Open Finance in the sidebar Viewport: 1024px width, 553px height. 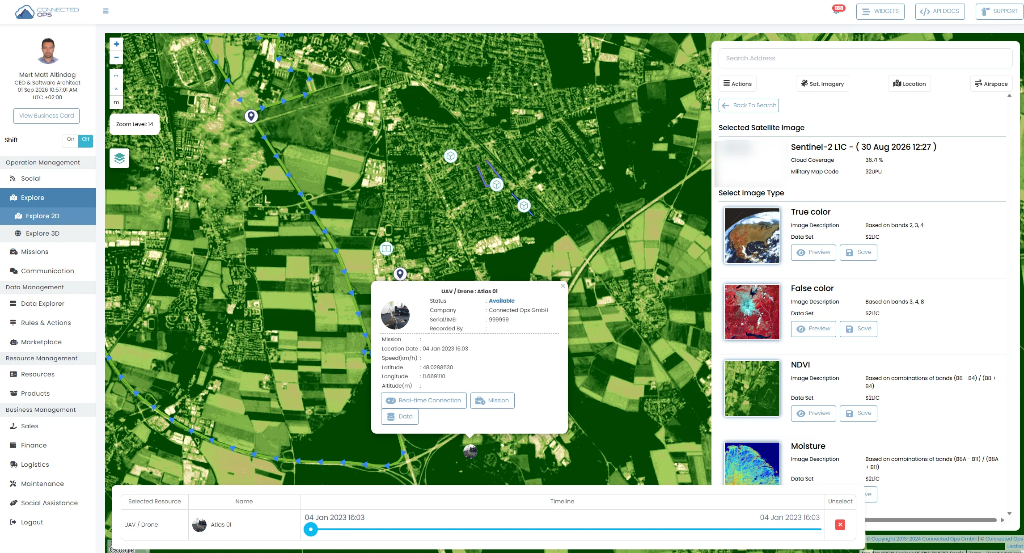[48, 445]
